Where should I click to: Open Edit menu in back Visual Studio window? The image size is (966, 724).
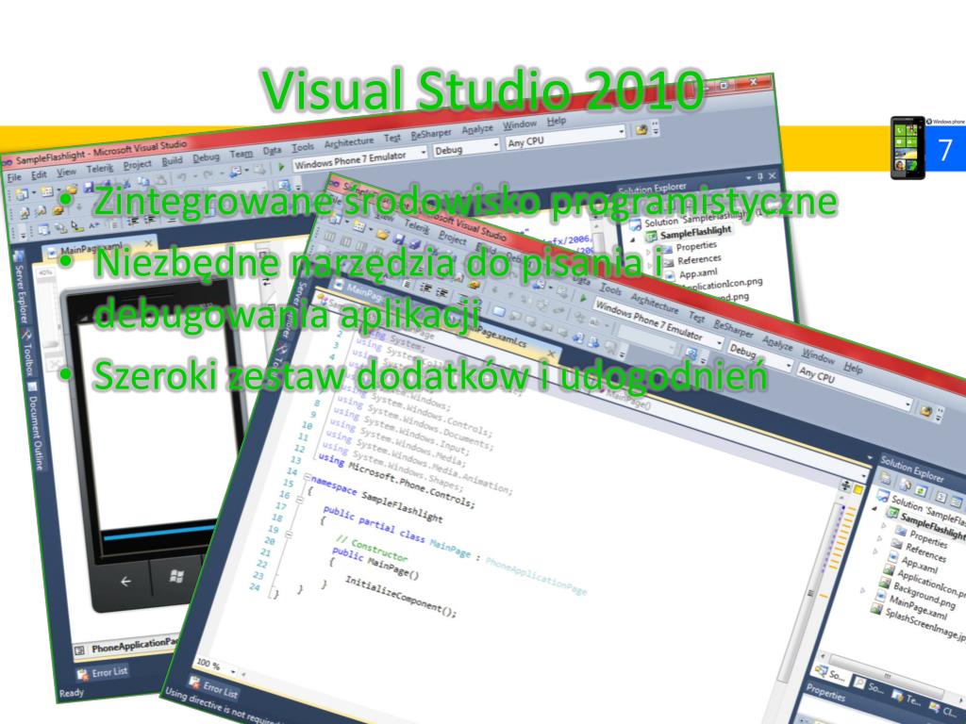[39, 174]
